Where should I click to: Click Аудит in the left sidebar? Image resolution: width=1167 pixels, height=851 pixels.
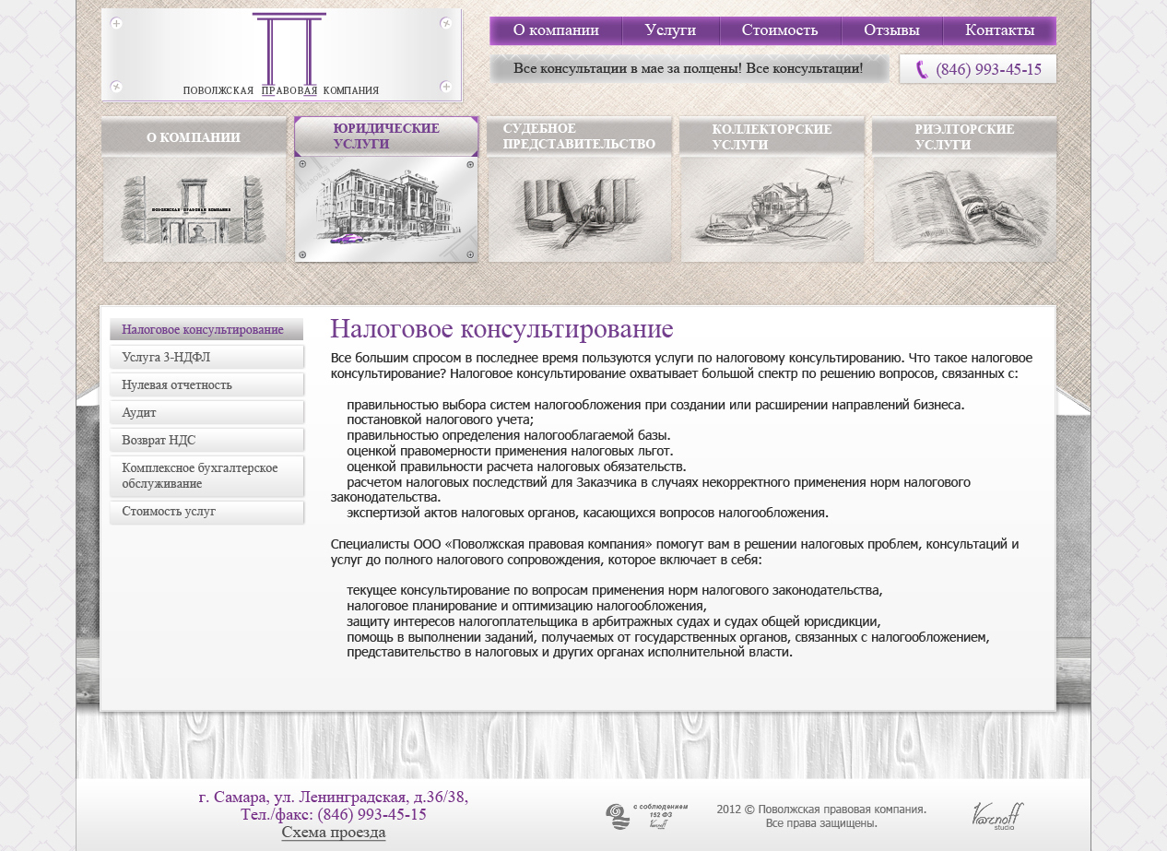click(x=206, y=412)
